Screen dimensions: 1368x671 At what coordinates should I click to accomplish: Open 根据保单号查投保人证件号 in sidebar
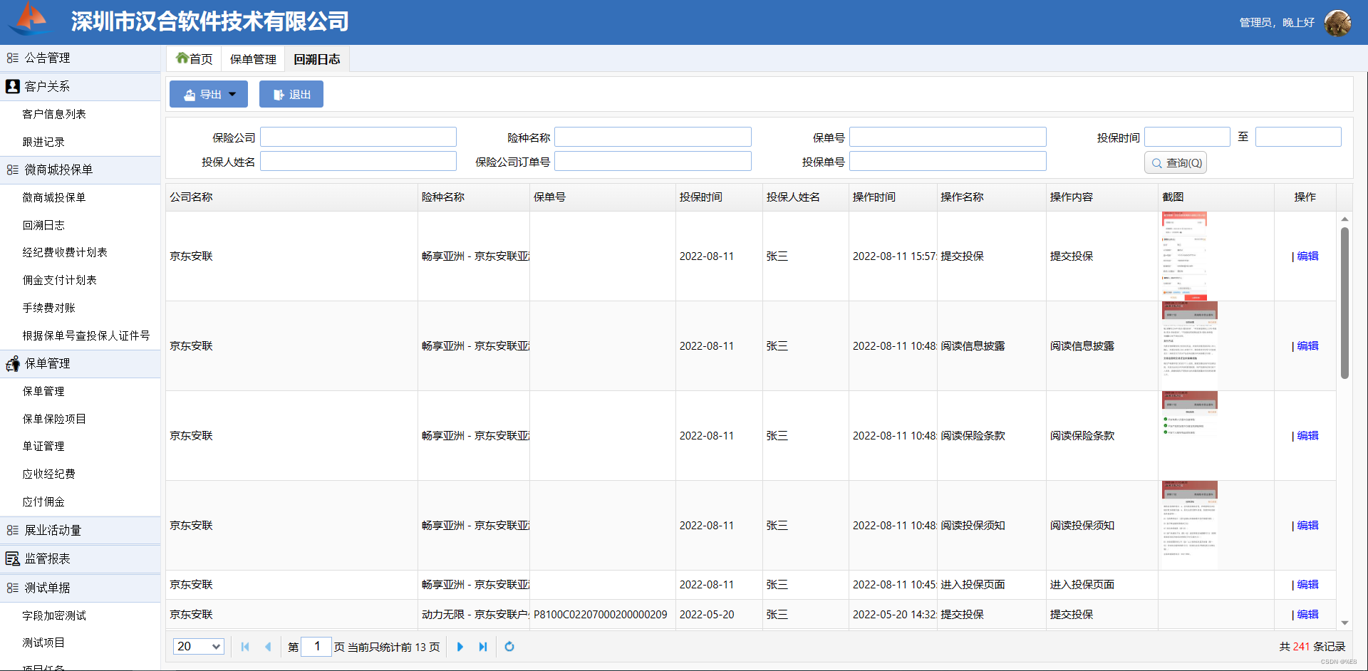click(x=86, y=335)
